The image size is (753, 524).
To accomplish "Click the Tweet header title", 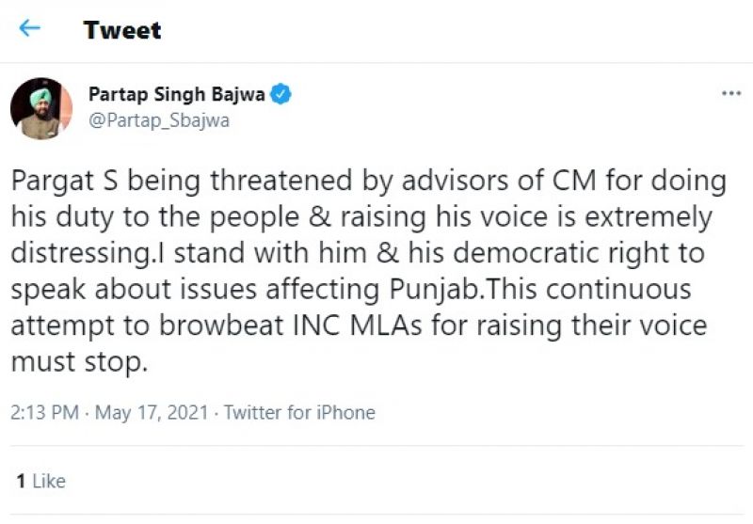I will 122,29.
